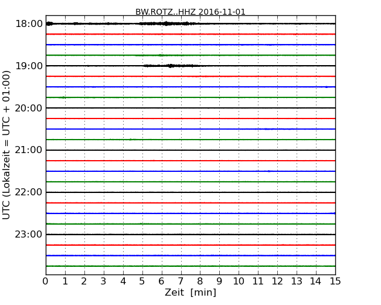The image size is (381, 305).
Task: Click the blue 21:30 trace spike near minute 11.5
Action: pos(268,171)
